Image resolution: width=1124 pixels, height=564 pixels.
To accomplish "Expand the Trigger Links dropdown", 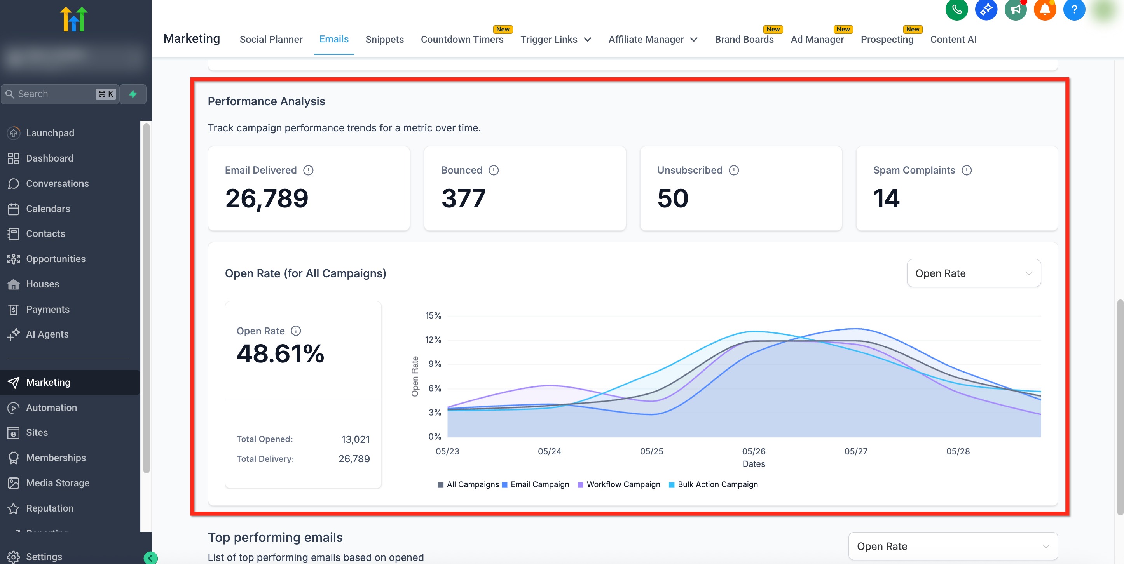I will [556, 39].
